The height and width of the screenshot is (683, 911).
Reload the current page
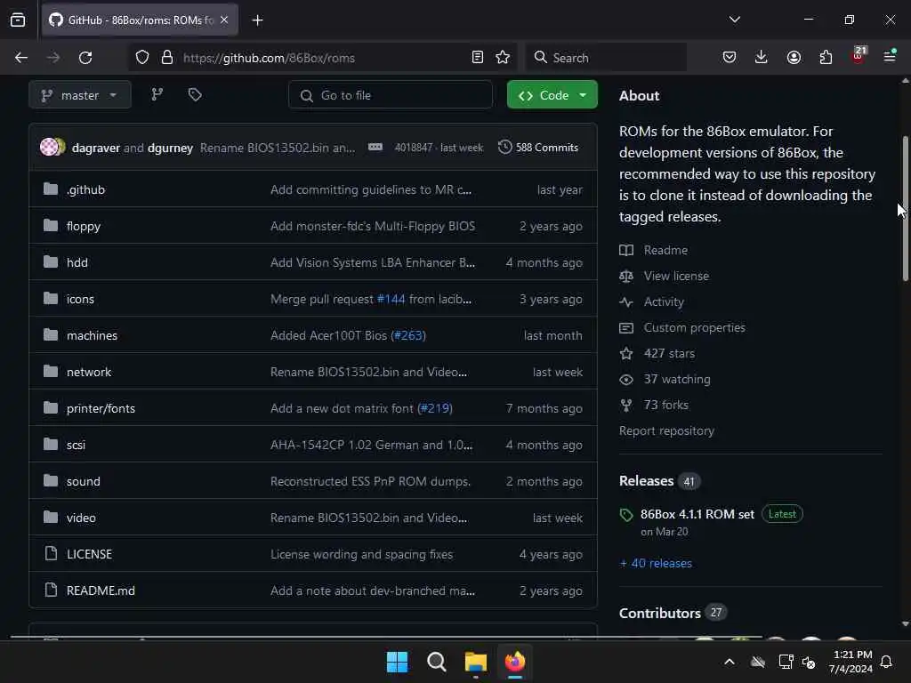(85, 58)
